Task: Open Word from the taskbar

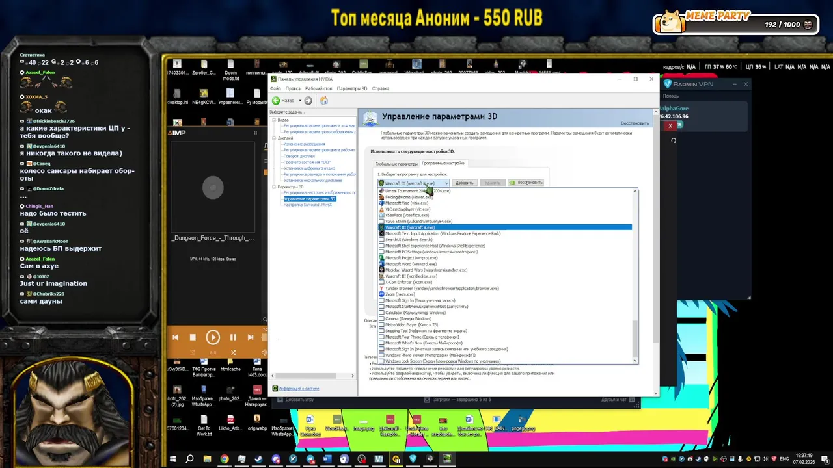Action: pos(327,459)
